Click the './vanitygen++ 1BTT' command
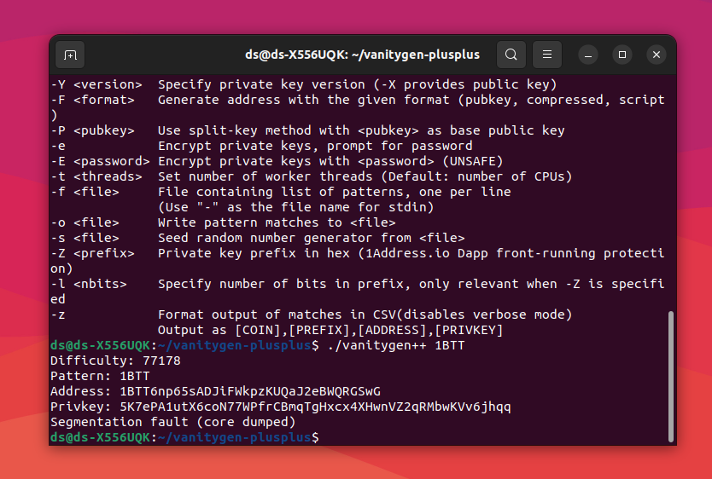The width and height of the screenshot is (712, 479). 396,345
